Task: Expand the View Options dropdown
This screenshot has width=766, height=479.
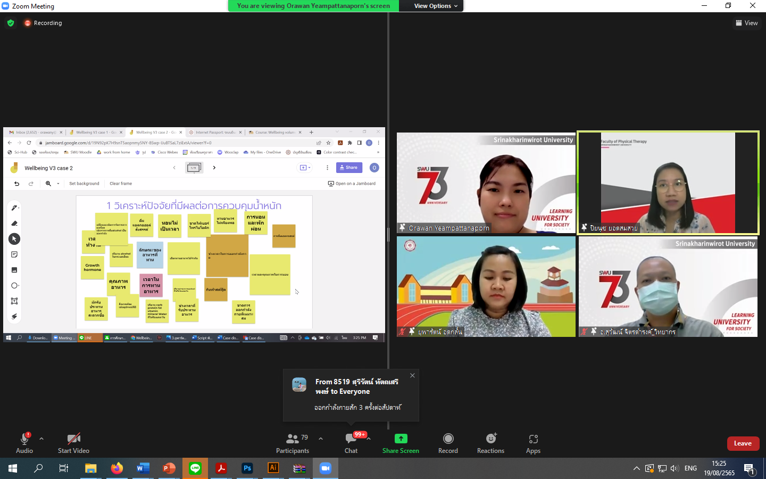Action: point(436,6)
